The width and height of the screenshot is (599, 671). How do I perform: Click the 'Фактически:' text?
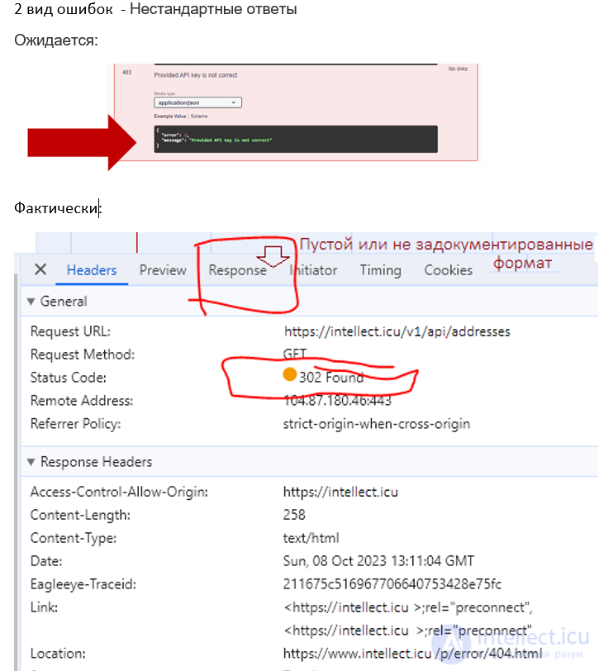(58, 208)
